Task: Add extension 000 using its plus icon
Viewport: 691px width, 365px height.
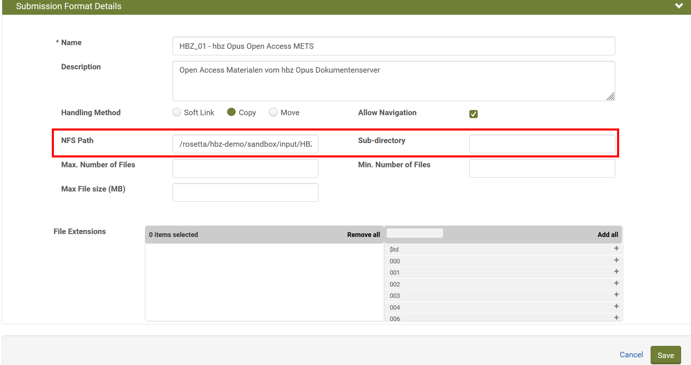Action: pyautogui.click(x=616, y=260)
